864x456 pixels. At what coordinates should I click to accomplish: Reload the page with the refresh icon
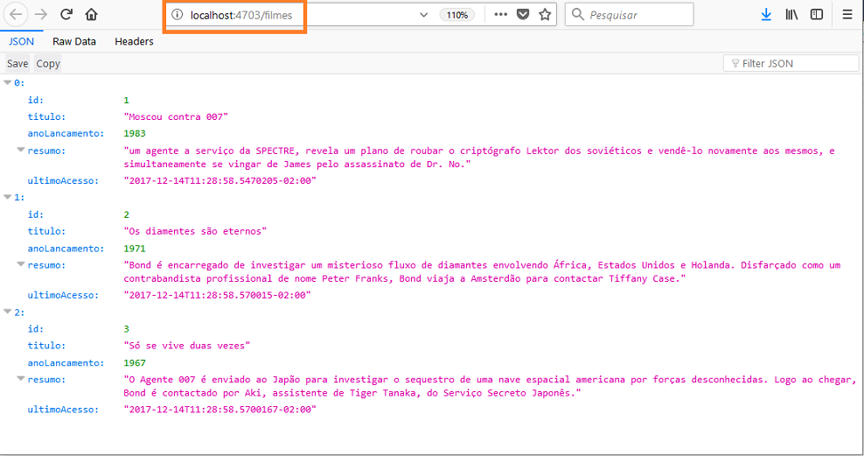pyautogui.click(x=66, y=14)
